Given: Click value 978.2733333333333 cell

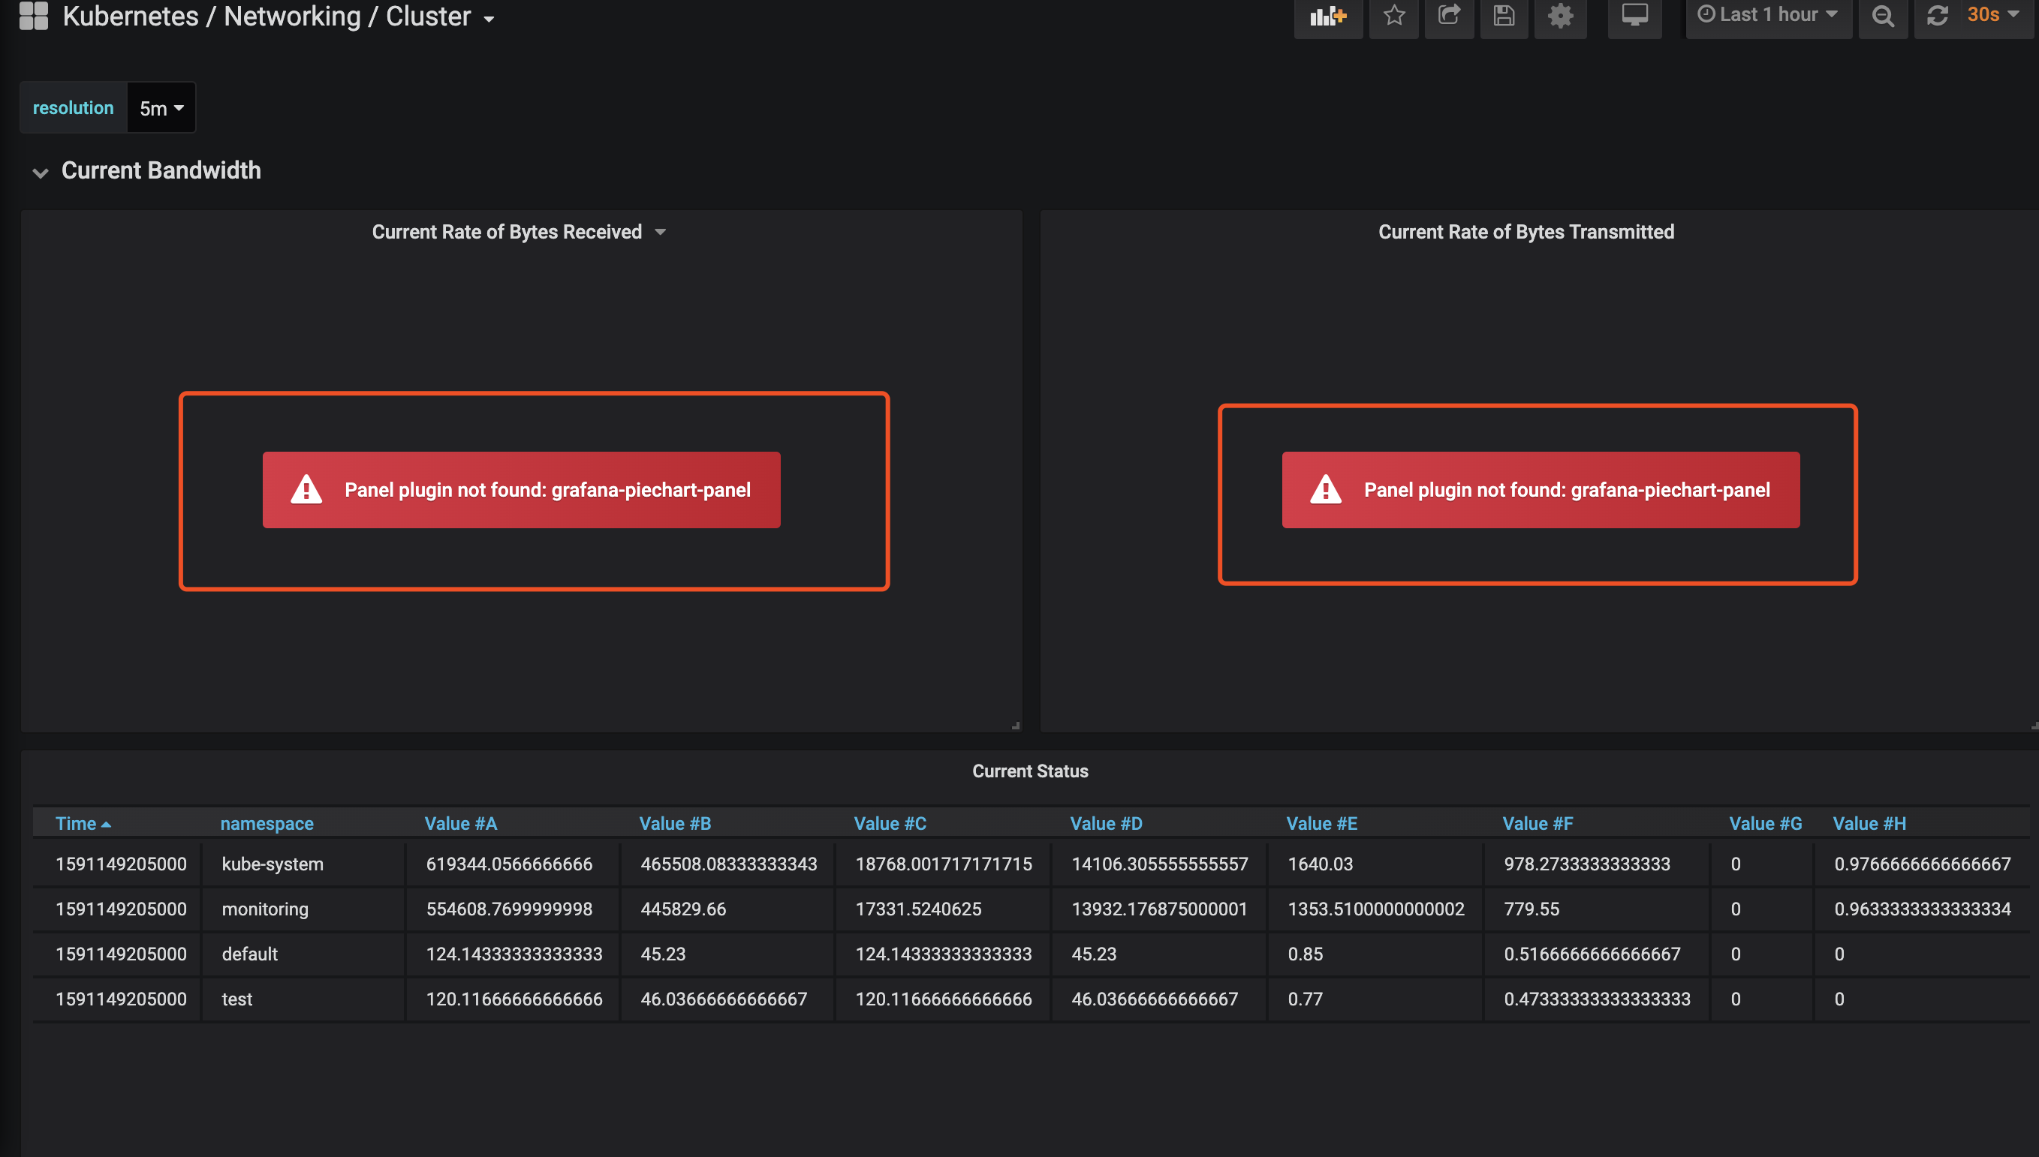Looking at the screenshot, I should tap(1596, 864).
